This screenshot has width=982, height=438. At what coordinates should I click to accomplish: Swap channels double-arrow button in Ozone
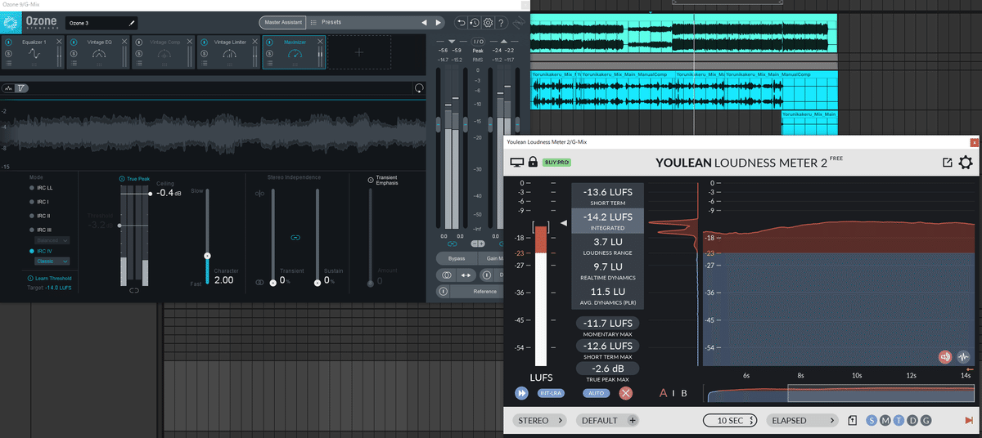[x=464, y=275]
